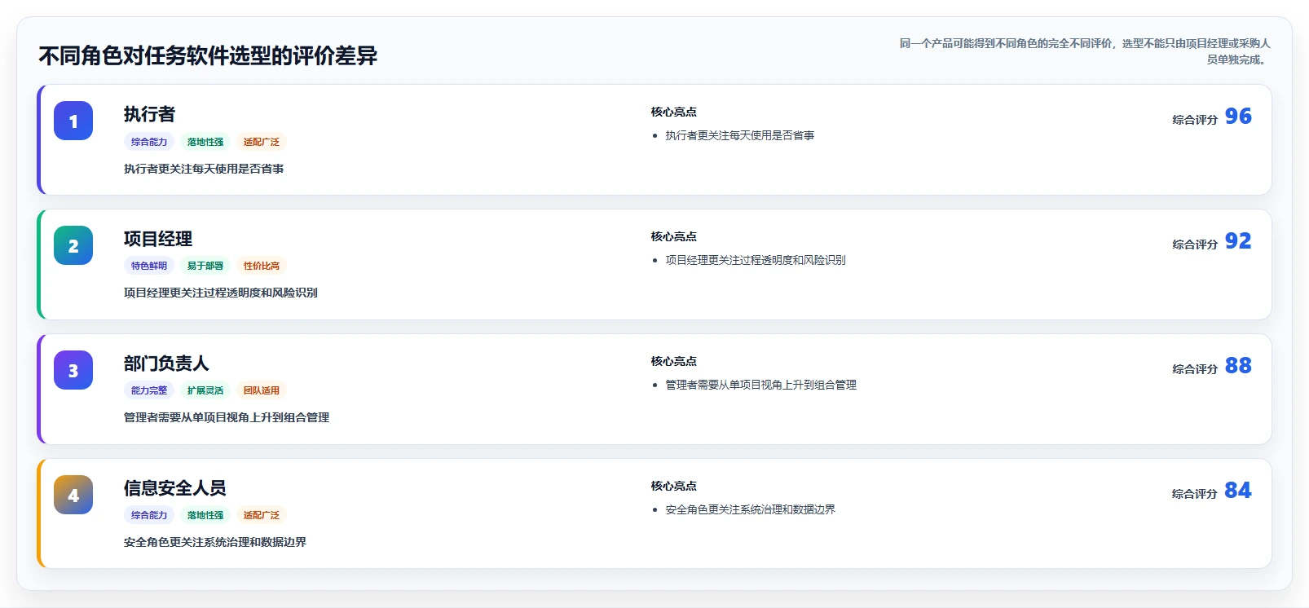Viewport: 1309px width, 608px height.
Task: Click the score 96 for 执行者
Action: (x=1238, y=117)
